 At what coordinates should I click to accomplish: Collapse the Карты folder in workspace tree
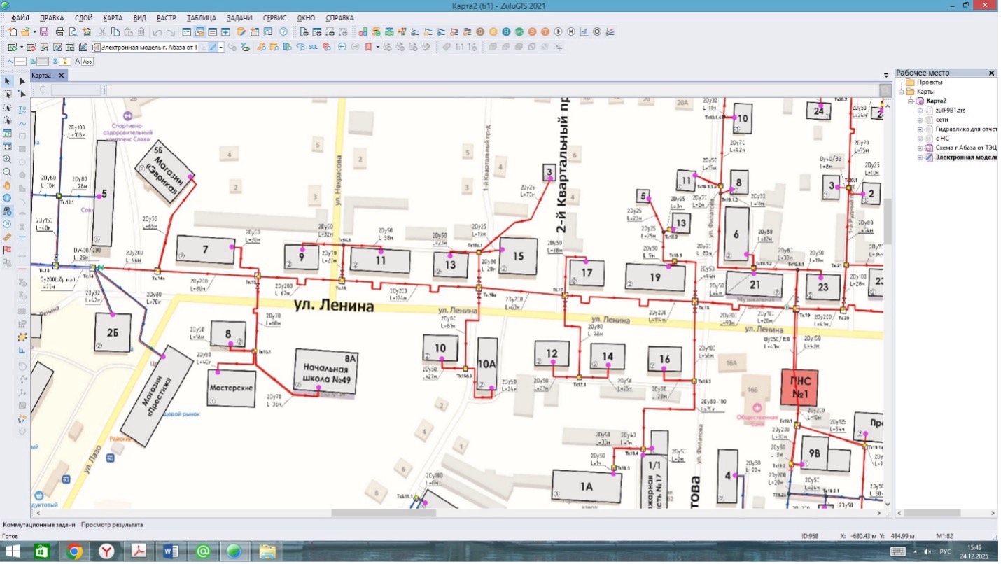(x=902, y=92)
